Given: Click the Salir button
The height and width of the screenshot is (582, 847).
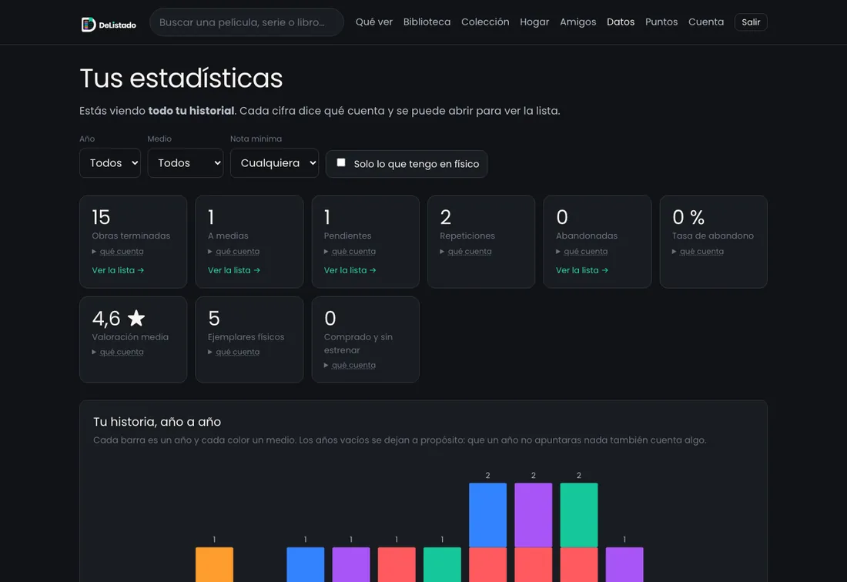Looking at the screenshot, I should [x=751, y=22].
